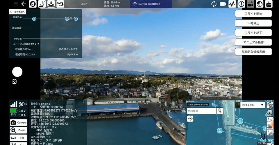This screenshot has width=279, height=145.
Task: Toggle the sub camera view
Action: [x=250, y=4]
